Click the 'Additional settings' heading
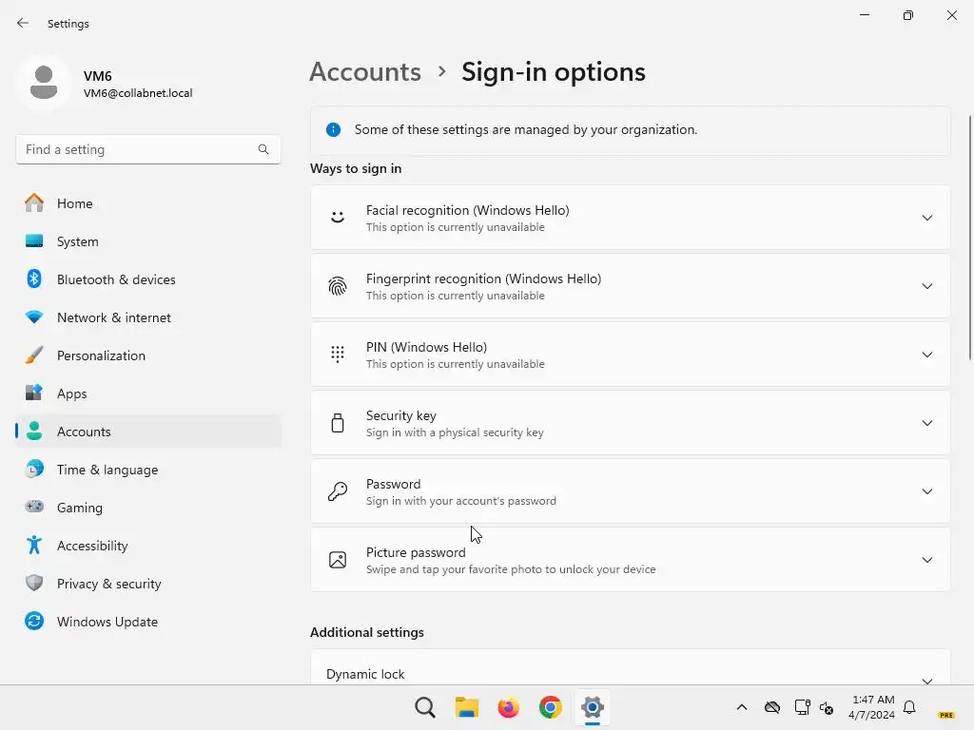Screen dimensions: 974x730 367,632
